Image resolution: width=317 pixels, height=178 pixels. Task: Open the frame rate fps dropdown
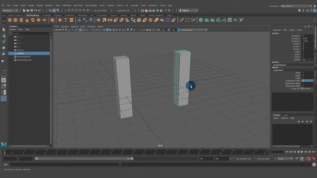coord(285,159)
